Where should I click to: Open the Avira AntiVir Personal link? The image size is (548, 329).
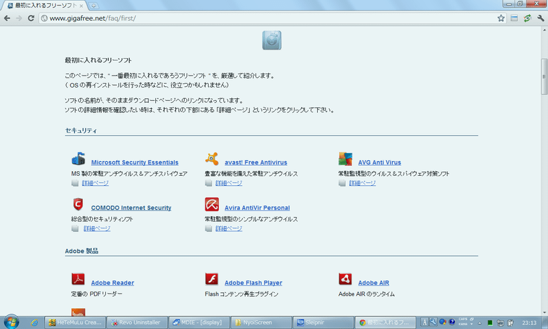[x=257, y=208]
